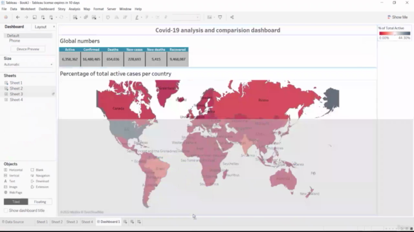The width and height of the screenshot is (414, 232).
Task: Select the Image object
Action: 10,187
